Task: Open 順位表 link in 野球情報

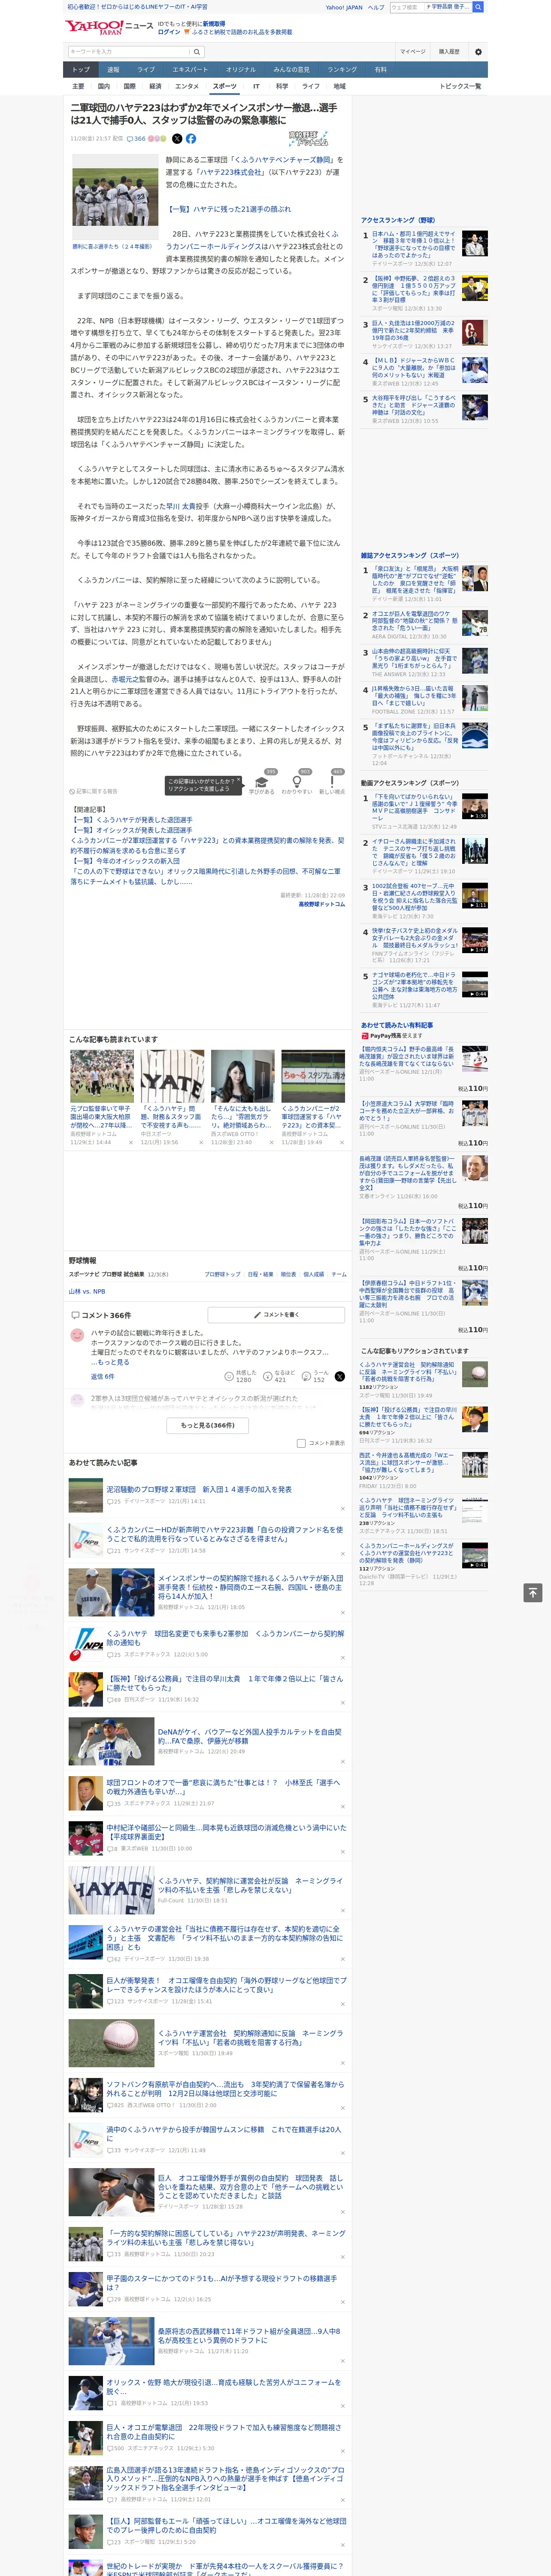Action: tap(288, 1274)
